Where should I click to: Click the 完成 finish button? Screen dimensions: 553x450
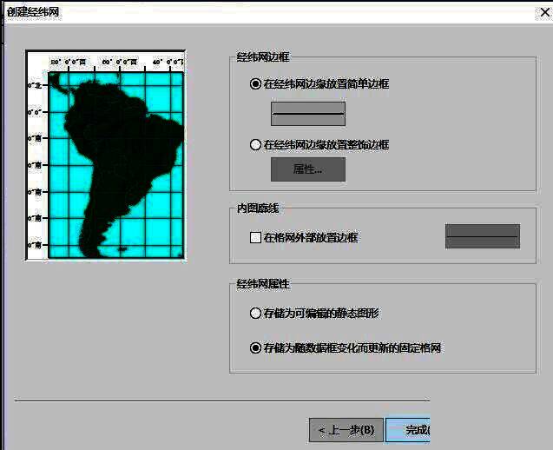point(409,430)
